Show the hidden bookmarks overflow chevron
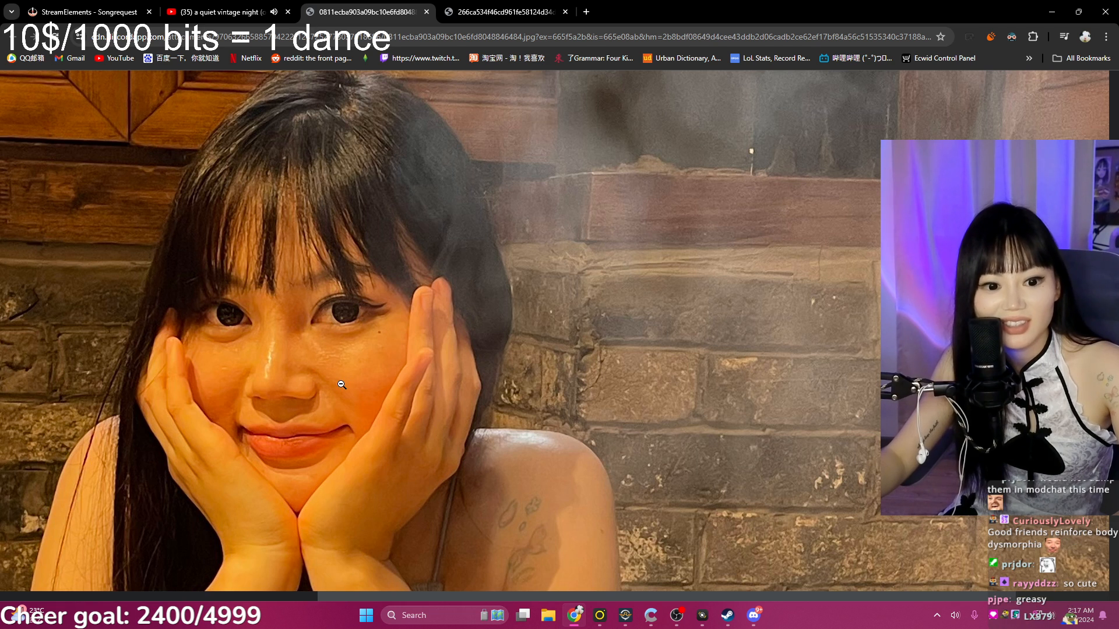 1029,58
